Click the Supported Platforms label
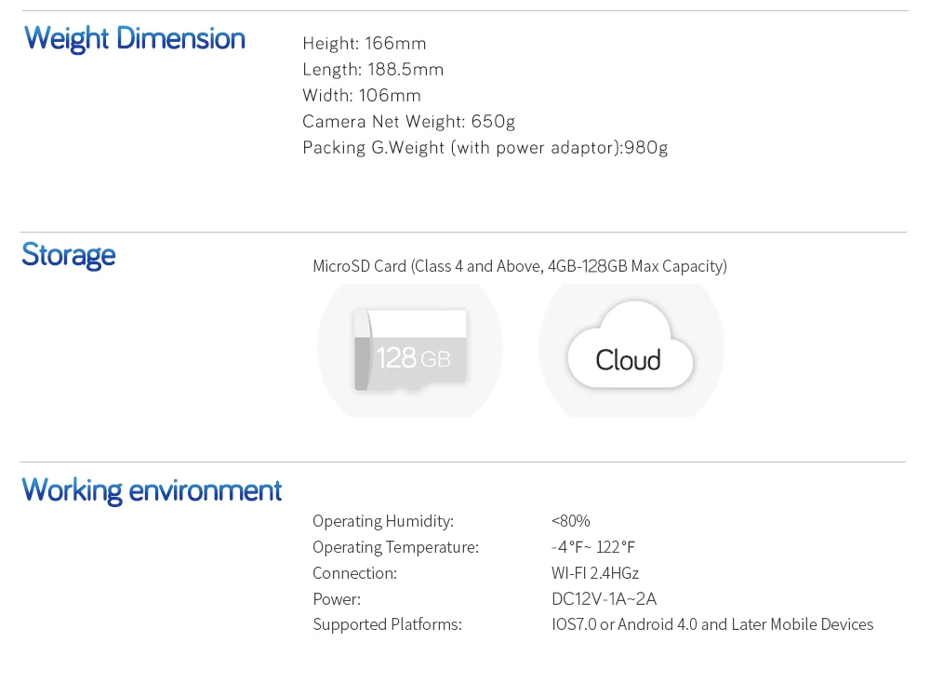 coord(387,624)
